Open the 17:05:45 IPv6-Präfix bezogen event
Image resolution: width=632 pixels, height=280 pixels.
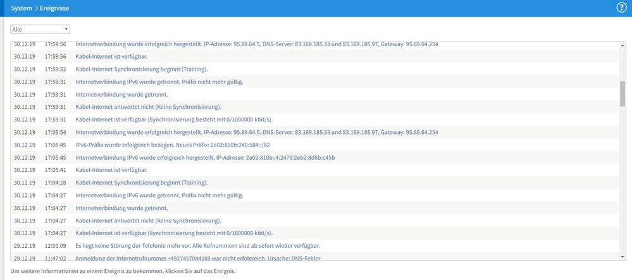pyautogui.click(x=315, y=145)
